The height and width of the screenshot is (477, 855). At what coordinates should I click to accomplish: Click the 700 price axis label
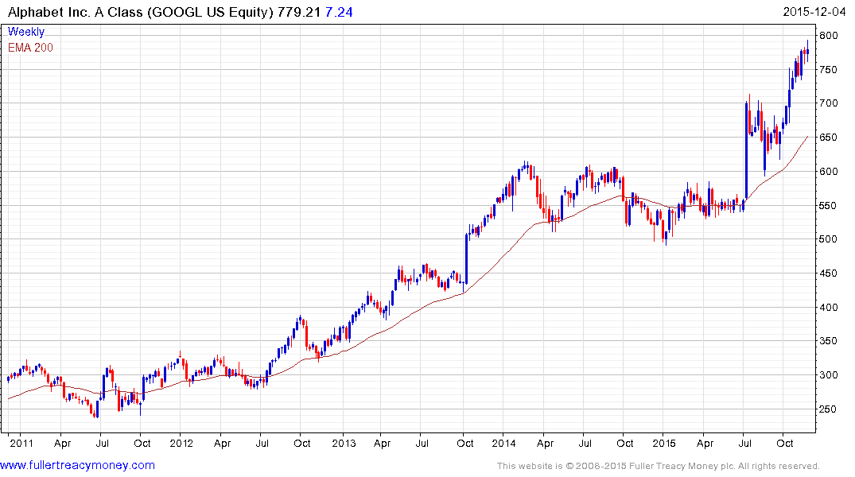pos(828,103)
